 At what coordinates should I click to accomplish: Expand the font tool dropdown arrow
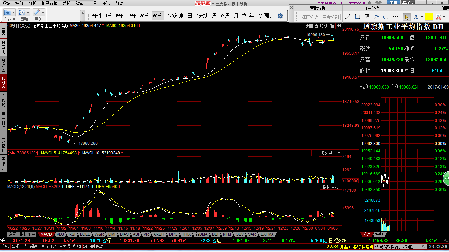click(422, 17)
